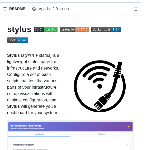Open the book online badge
The height and width of the screenshot is (150, 147).
click(x=18, y=40)
